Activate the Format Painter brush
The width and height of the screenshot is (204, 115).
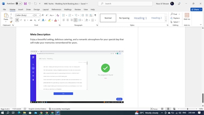coord(11,22)
